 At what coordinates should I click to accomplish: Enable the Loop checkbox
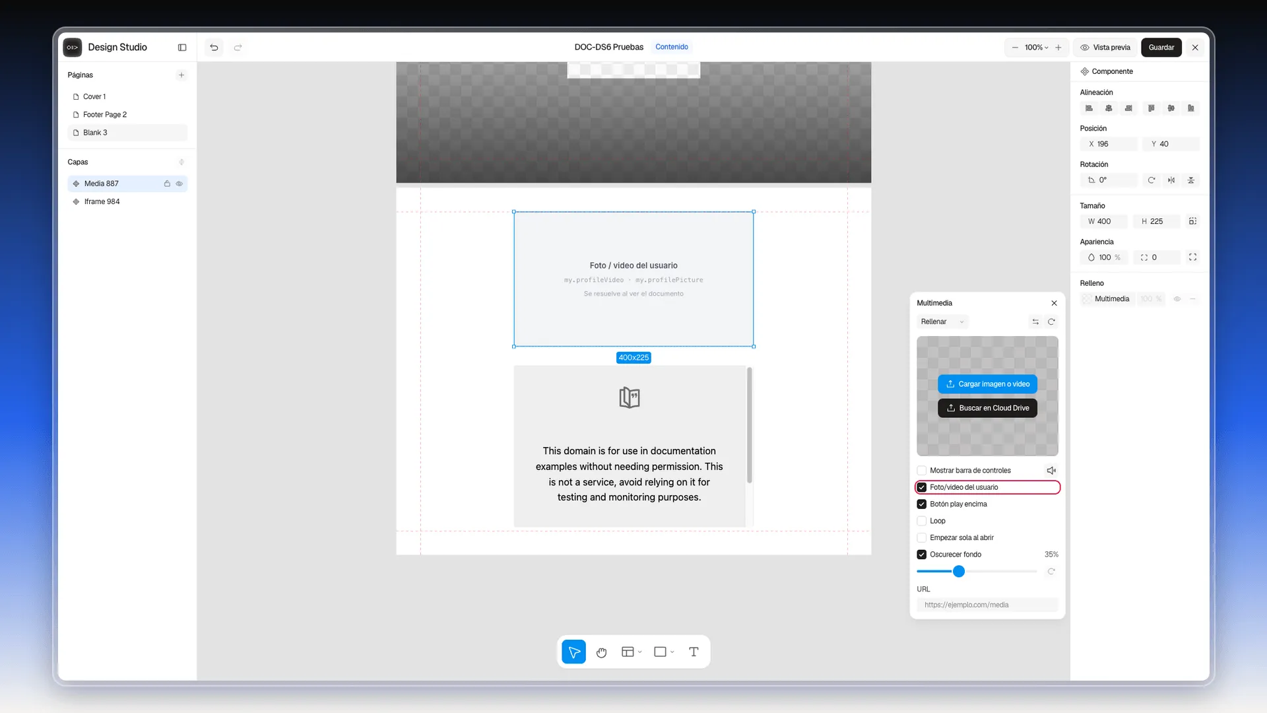922,521
